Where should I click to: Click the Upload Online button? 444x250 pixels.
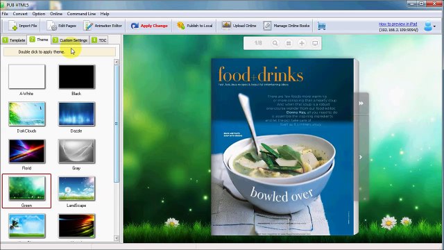tap(239, 26)
